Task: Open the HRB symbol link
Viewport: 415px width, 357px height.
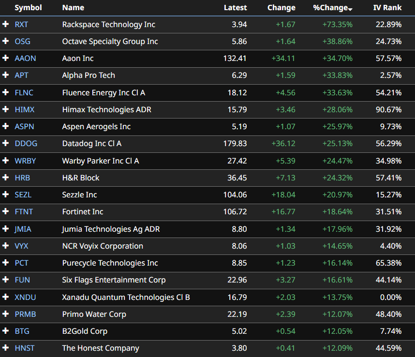Action: click(23, 178)
